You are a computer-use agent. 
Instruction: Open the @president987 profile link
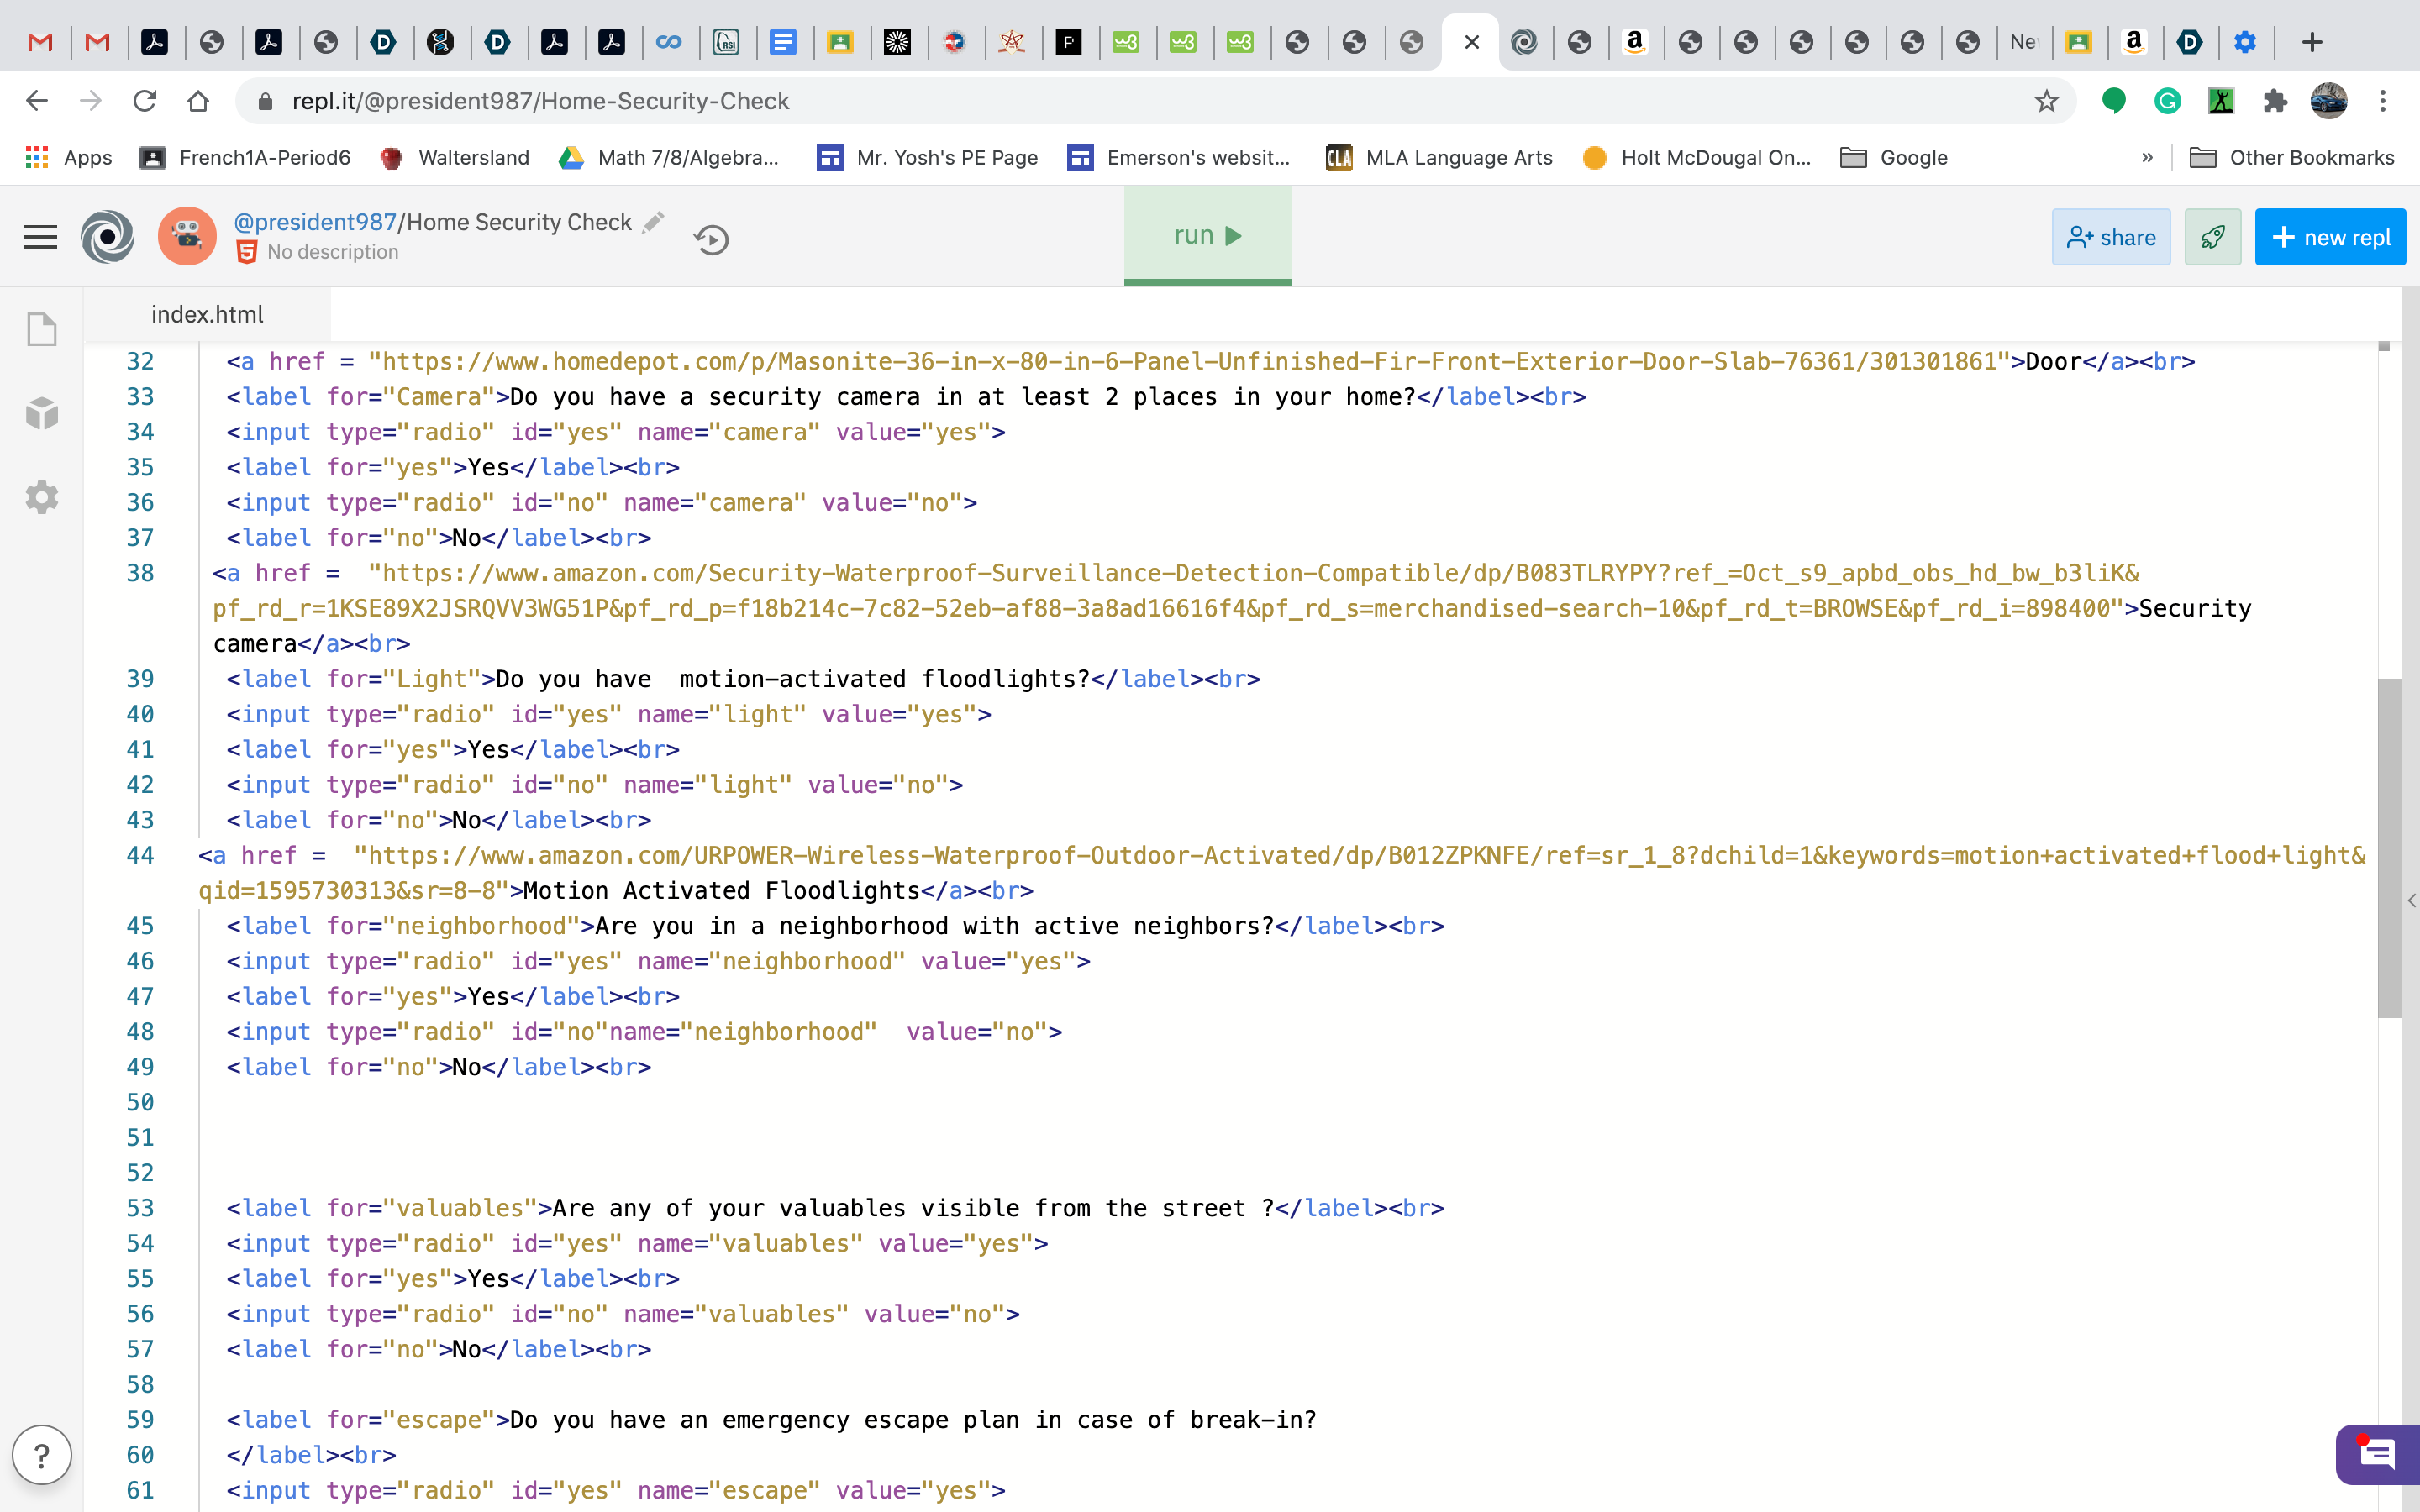315,222
